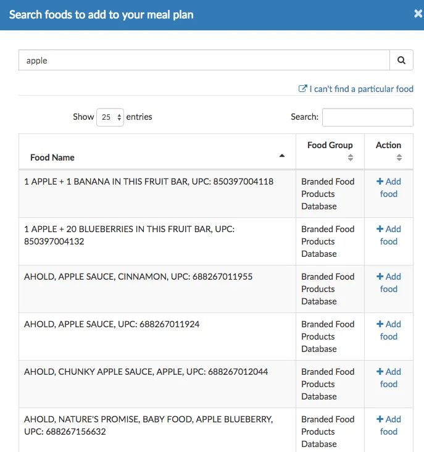Add 1 Apple + 20 Blueberries fruit bar

(x=389, y=235)
